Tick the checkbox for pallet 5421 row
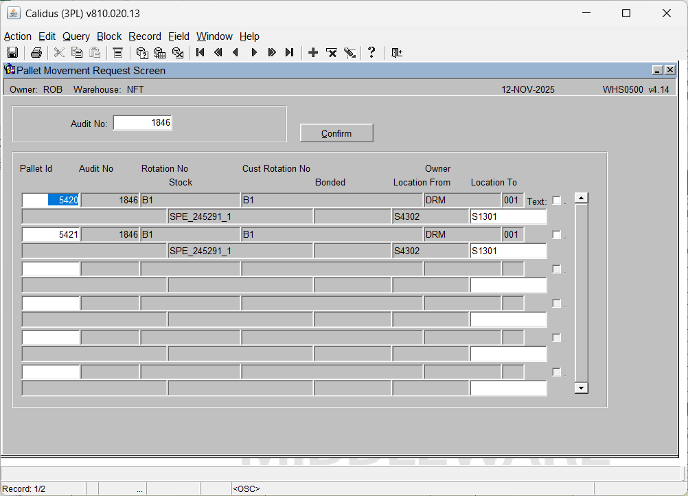Viewport: 688px width, 496px height. [x=557, y=235]
